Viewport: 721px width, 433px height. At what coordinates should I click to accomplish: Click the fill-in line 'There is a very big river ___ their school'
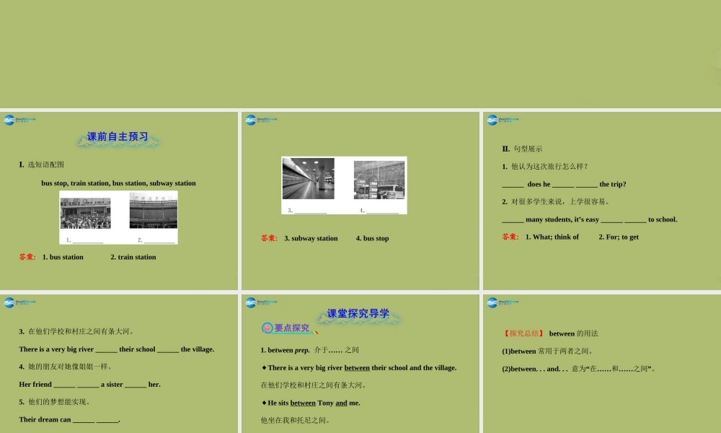[117, 349]
